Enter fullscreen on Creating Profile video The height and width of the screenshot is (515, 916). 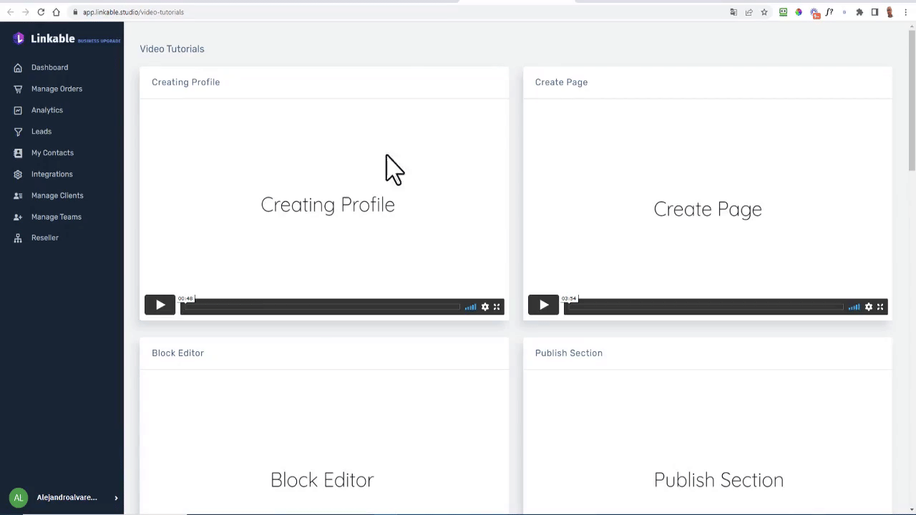(497, 307)
